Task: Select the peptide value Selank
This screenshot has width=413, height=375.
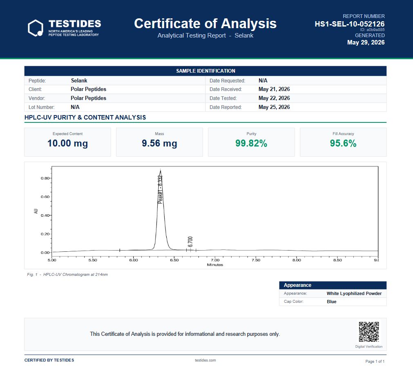Action: click(x=79, y=80)
